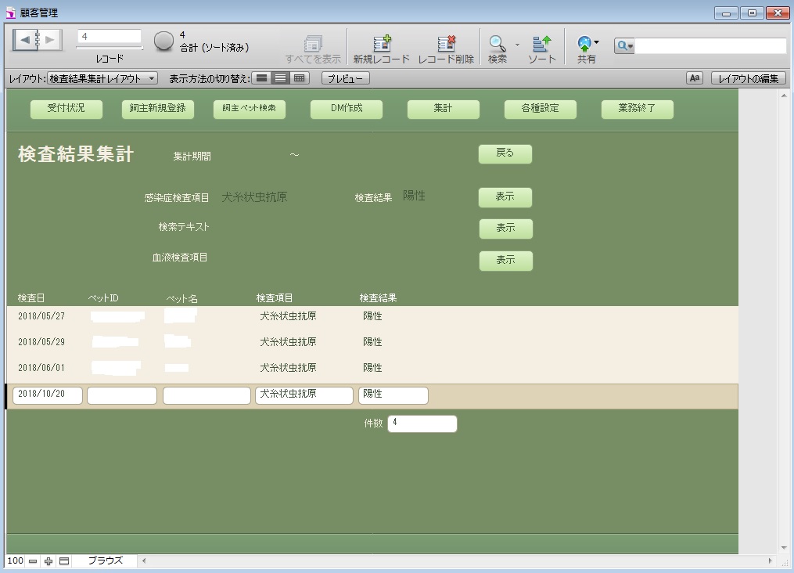Open the quick find search options dropdown
The height and width of the screenshot is (573, 794).
click(x=625, y=46)
